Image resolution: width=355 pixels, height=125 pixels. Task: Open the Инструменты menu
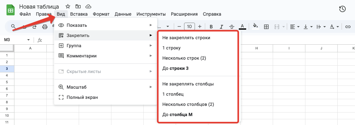click(151, 14)
